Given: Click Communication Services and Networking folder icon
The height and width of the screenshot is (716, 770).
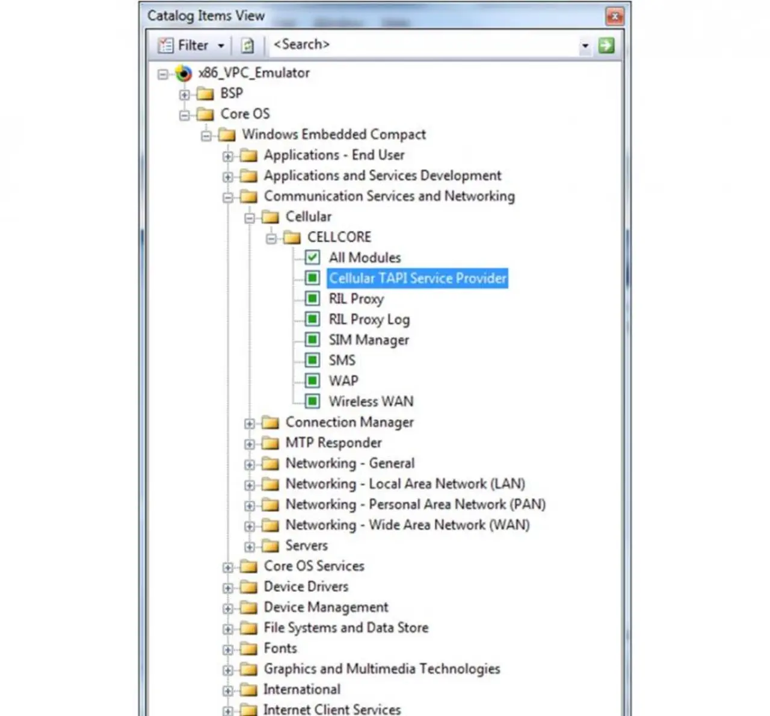Looking at the screenshot, I should click(248, 197).
